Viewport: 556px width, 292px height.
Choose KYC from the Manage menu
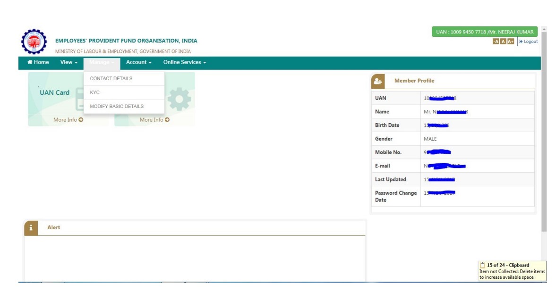click(95, 92)
